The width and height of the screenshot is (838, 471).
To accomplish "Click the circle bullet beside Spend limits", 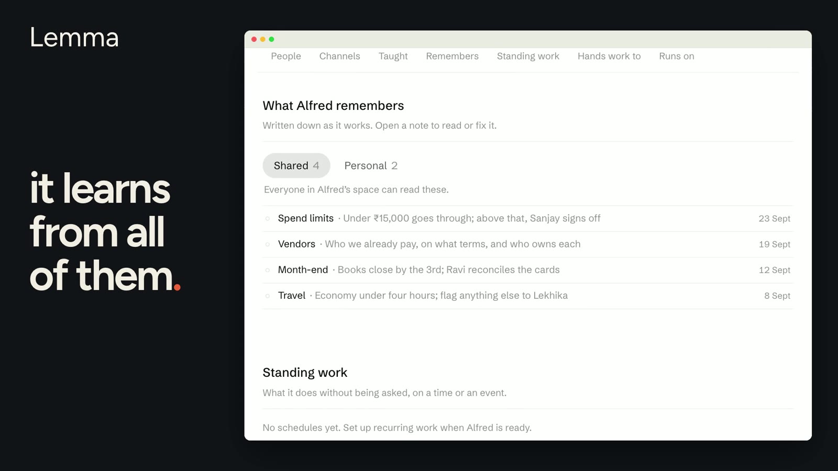I will pyautogui.click(x=268, y=219).
